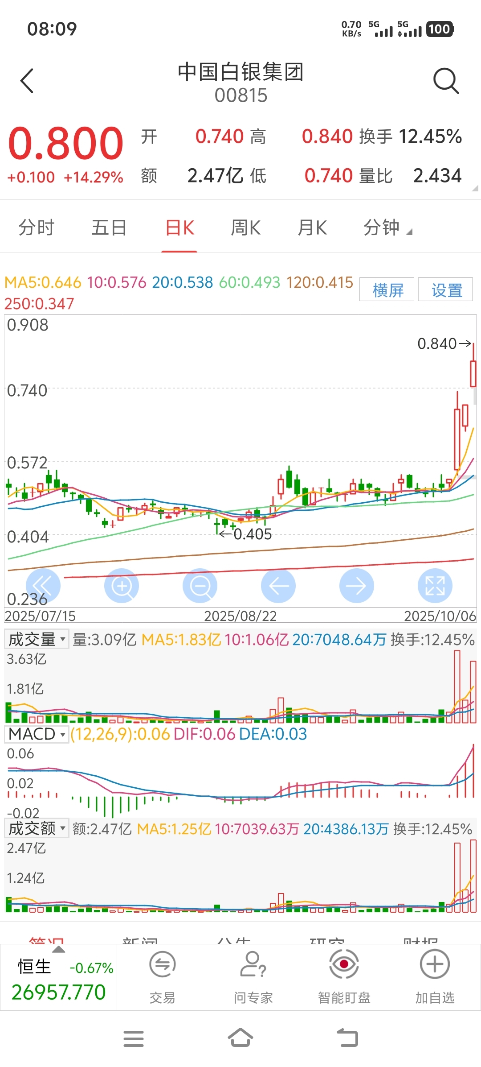Image resolution: width=481 pixels, height=1067 pixels.
Task: Click 设置 chart settings button
Action: 446,290
